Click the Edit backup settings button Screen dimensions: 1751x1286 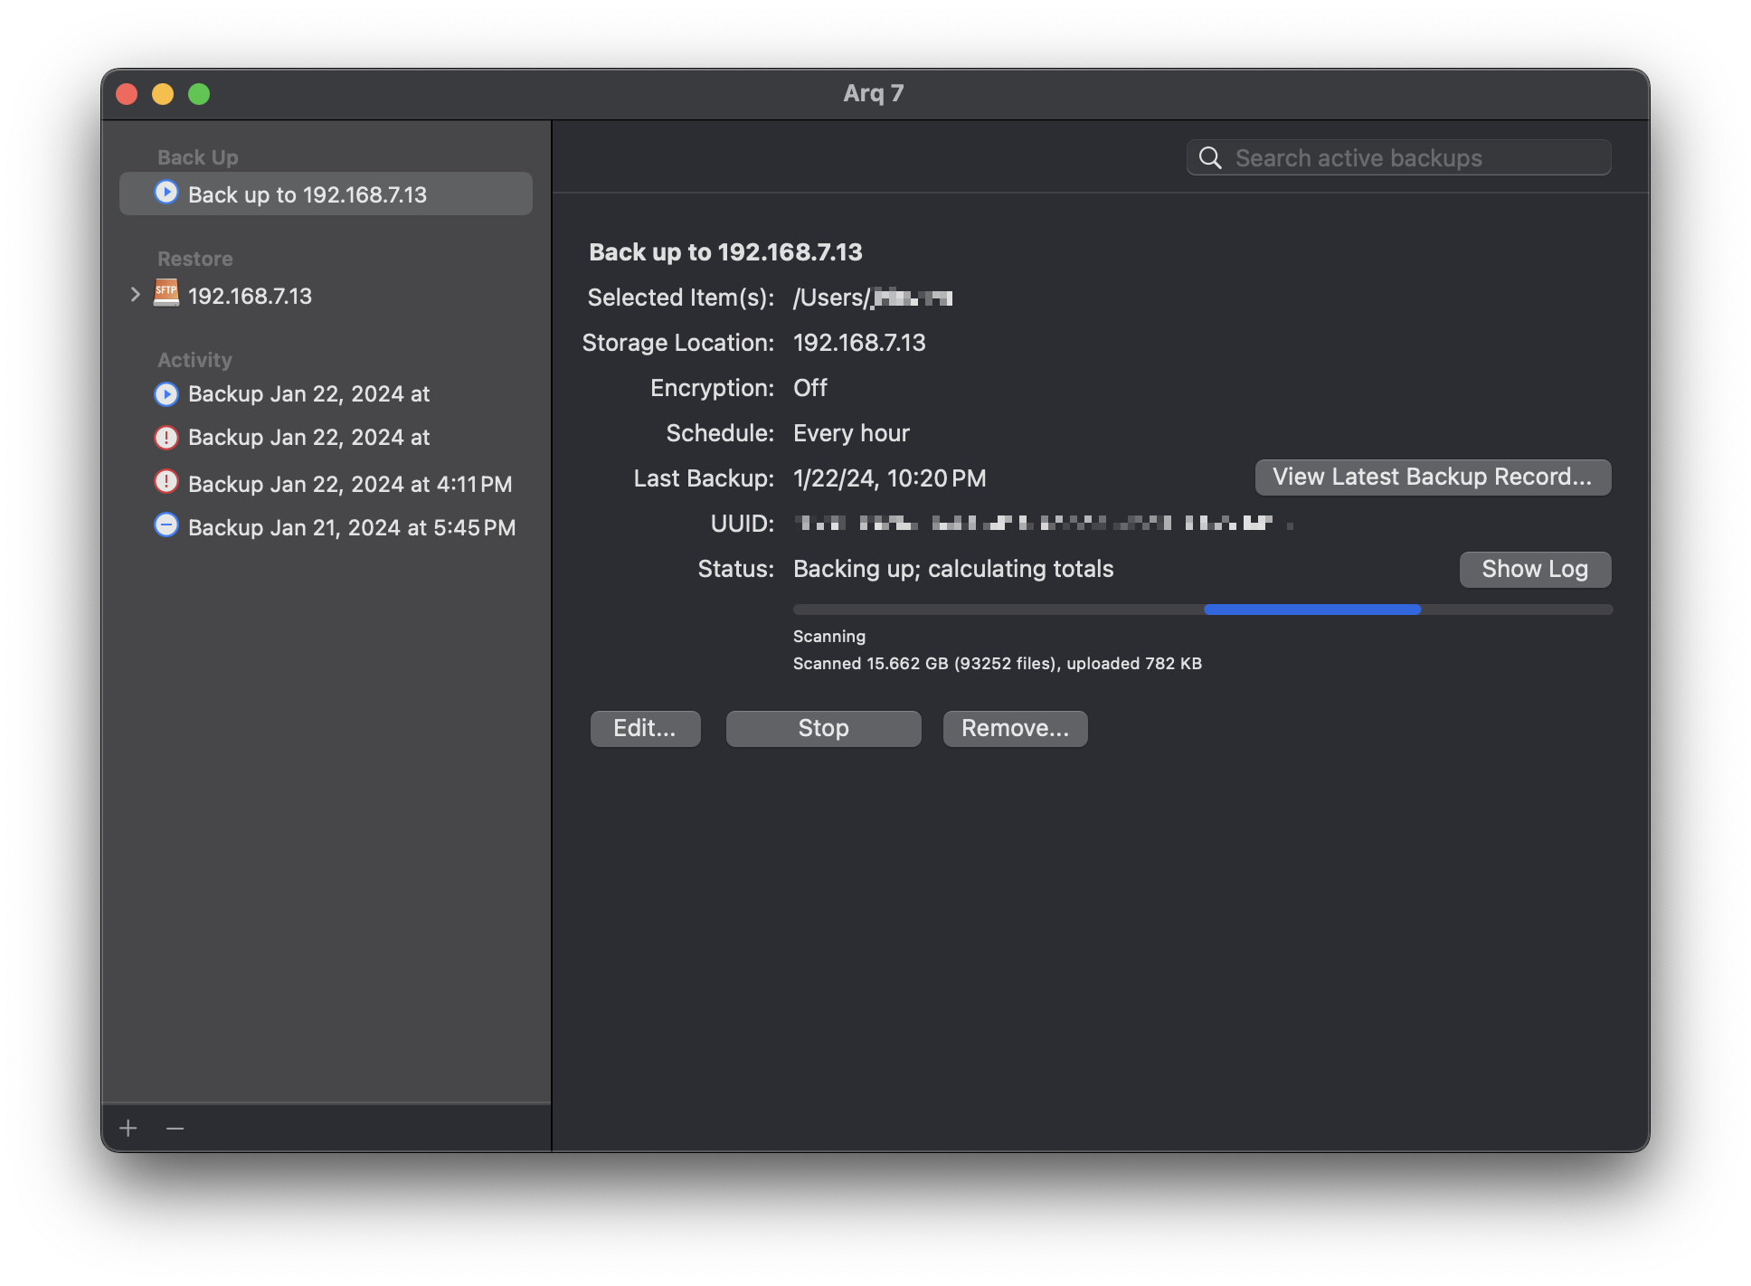coord(644,727)
